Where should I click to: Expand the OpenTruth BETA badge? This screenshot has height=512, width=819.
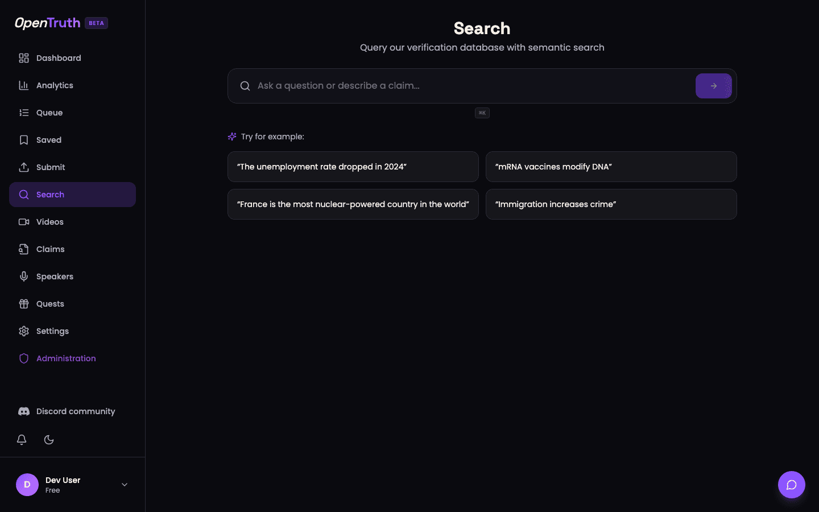point(96,23)
